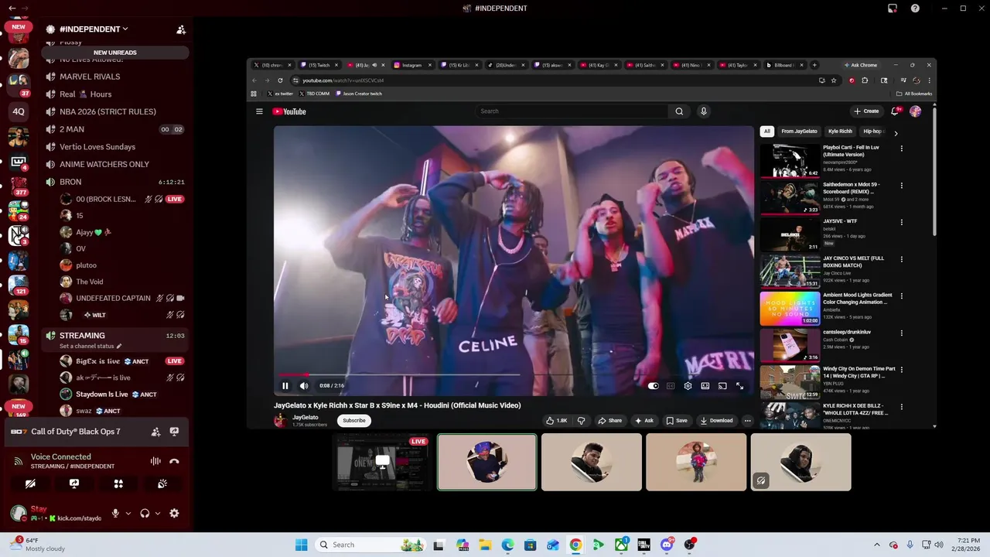990x557 pixels.
Task: Dislike the Houdini video
Action: [x=581, y=420]
